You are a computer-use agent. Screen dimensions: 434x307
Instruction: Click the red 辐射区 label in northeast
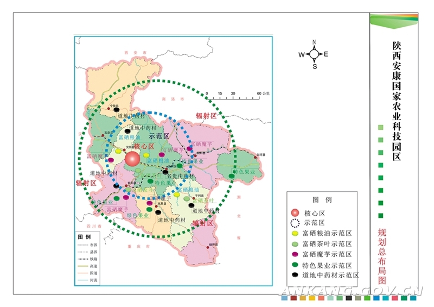[x=206, y=116]
